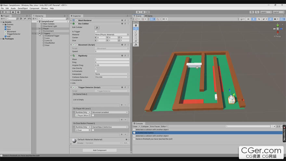
Task: Click the Pause button in the toolbar
Action: pos(143,12)
